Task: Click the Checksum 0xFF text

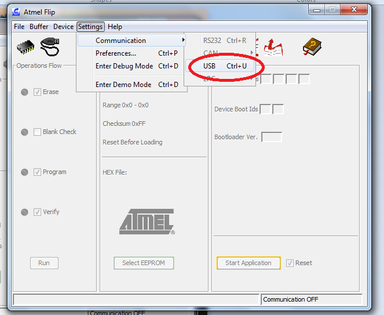Action: point(124,124)
